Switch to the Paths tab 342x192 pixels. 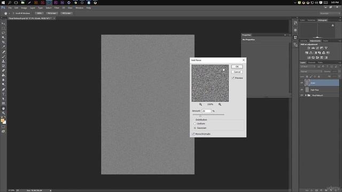click(x=320, y=62)
